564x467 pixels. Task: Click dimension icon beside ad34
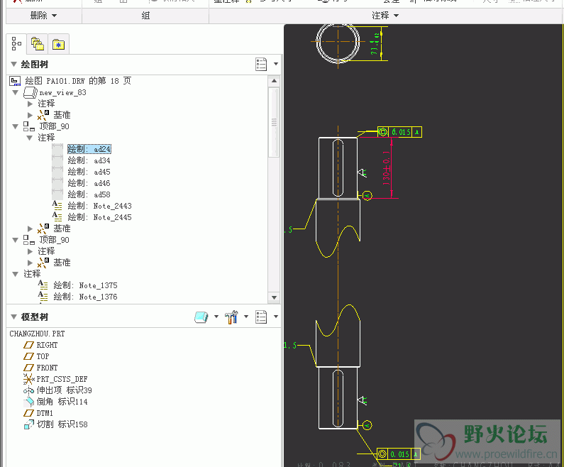click(x=57, y=160)
